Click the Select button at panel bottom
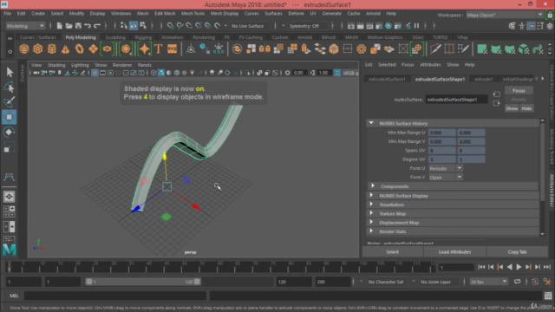This screenshot has height=312, width=555. (x=392, y=252)
